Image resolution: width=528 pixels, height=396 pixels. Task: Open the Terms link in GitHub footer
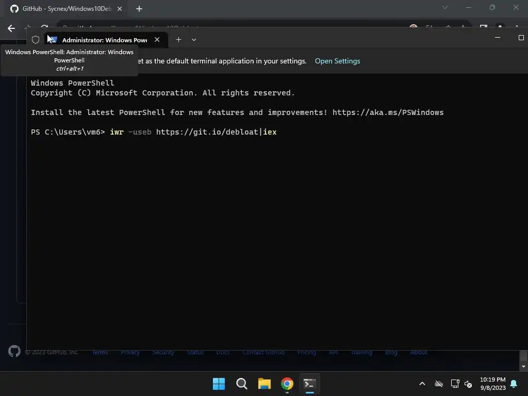click(100, 352)
